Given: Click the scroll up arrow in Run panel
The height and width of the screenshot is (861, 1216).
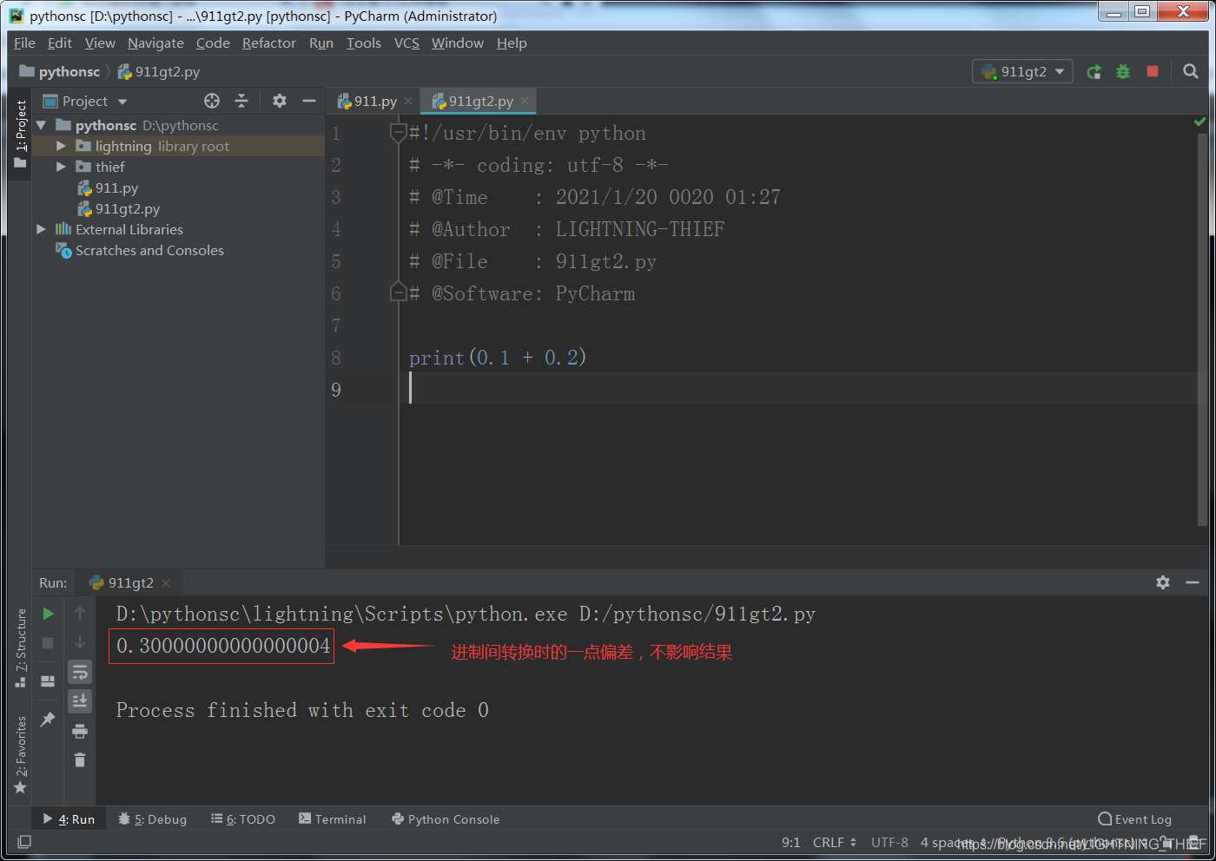Looking at the screenshot, I should [x=80, y=614].
